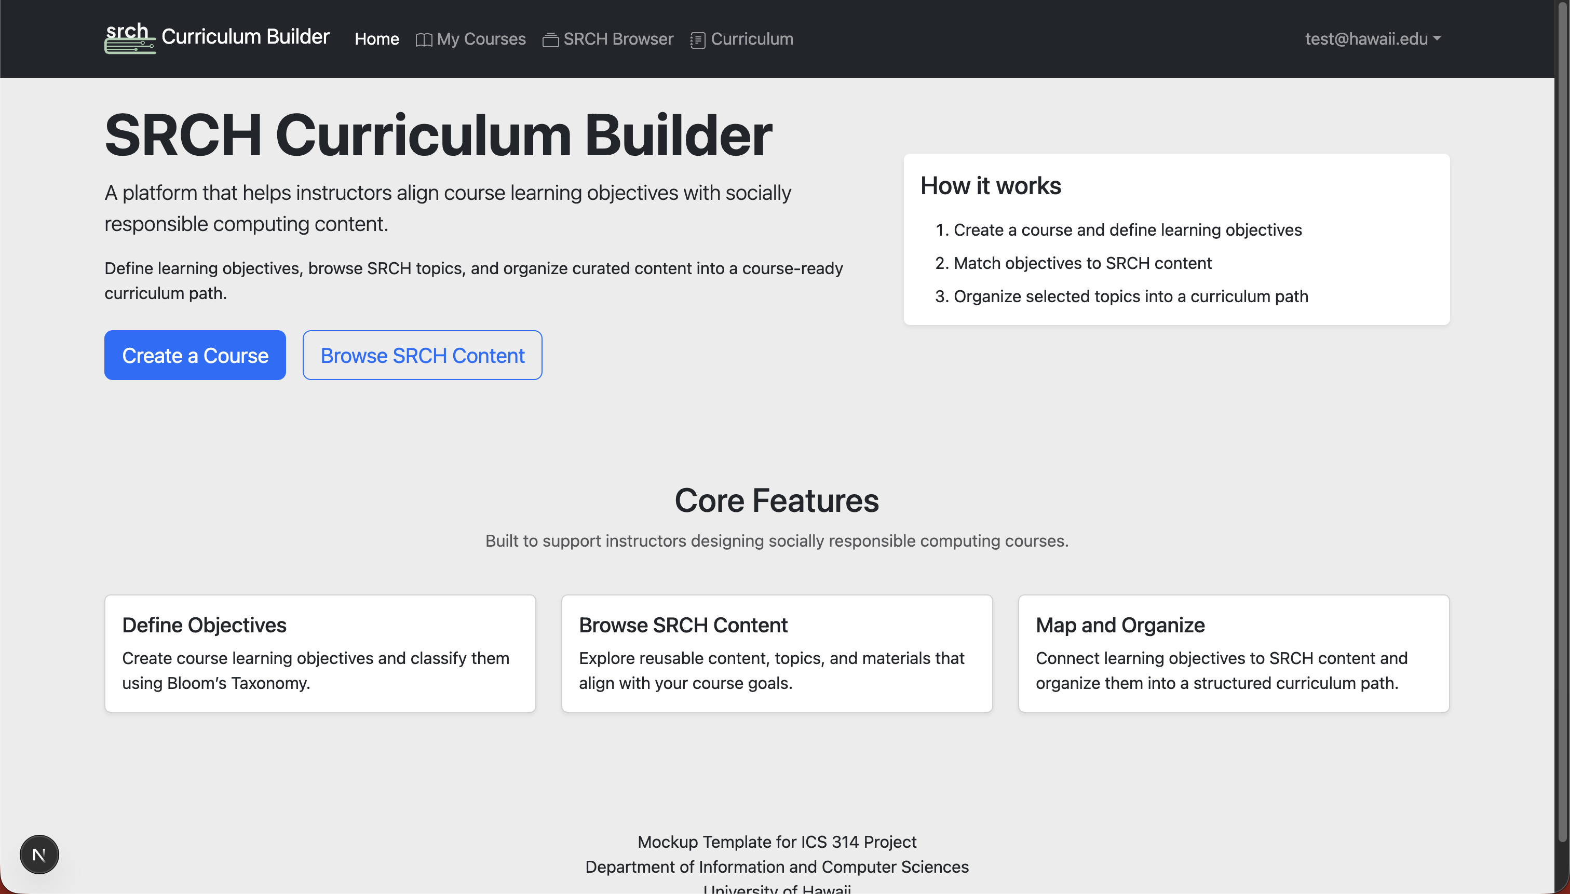Open the My Courses nav link

tap(481, 39)
